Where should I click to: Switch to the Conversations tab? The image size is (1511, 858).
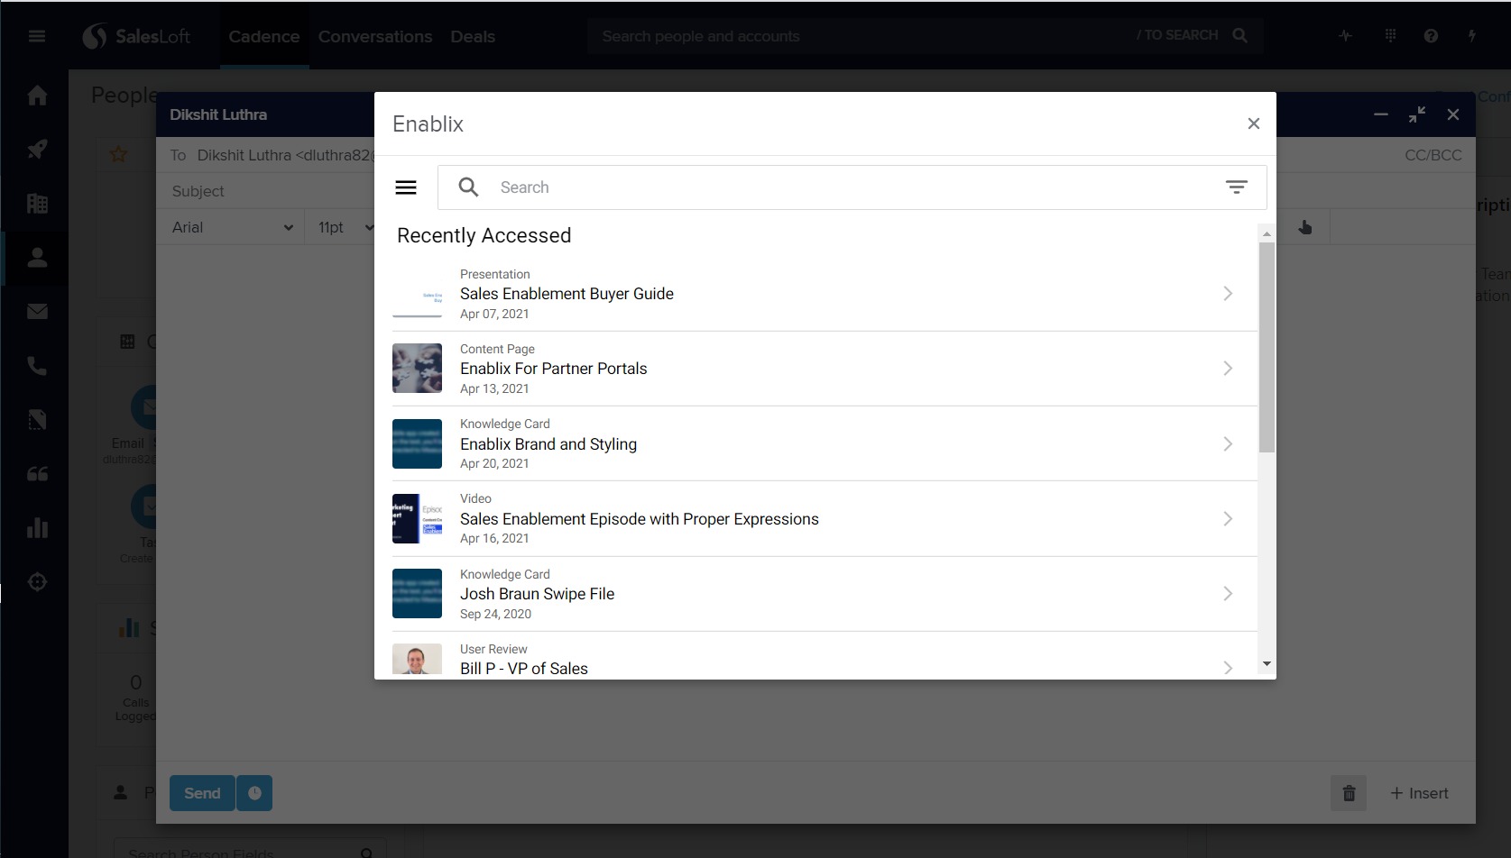coord(374,37)
